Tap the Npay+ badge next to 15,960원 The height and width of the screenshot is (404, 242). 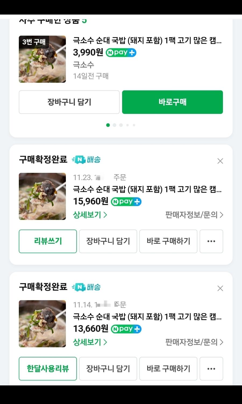[126, 202]
